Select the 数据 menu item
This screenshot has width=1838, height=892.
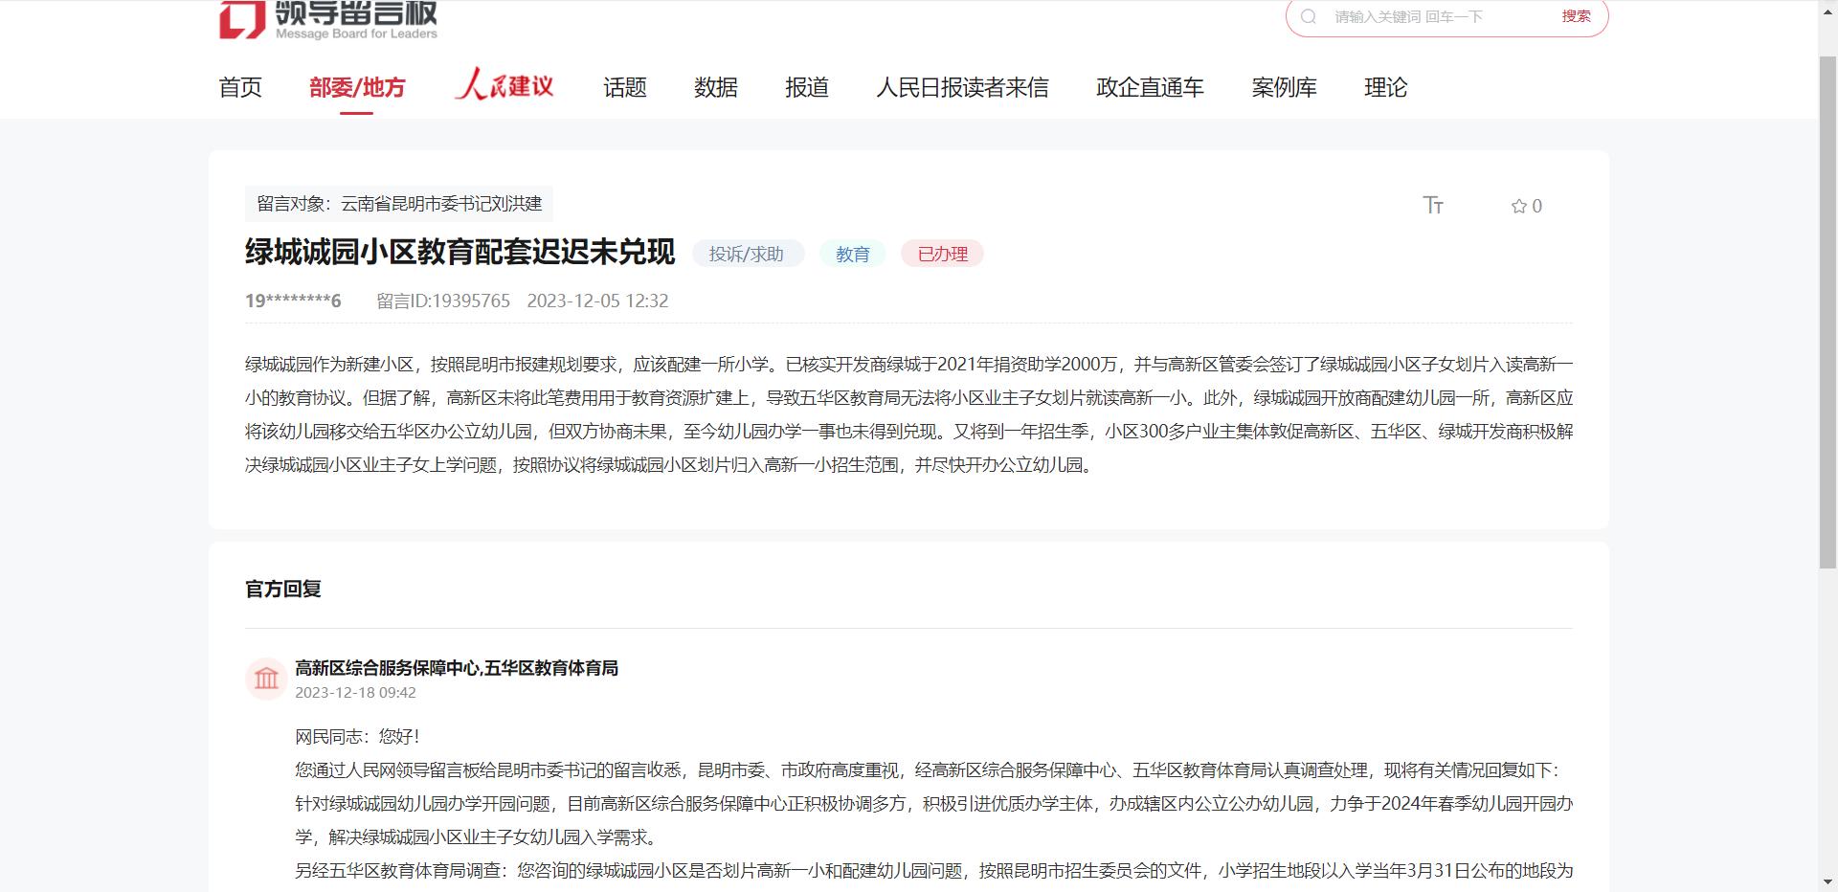point(715,87)
